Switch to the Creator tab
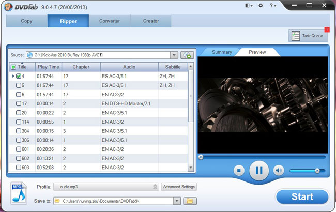 [151, 21]
